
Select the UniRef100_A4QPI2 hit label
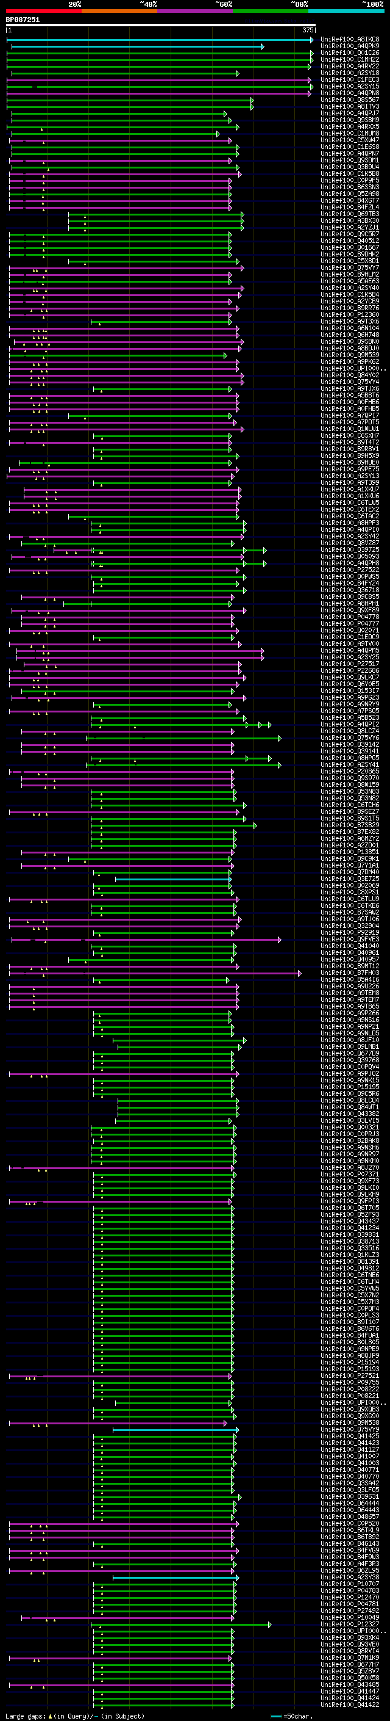(x=350, y=725)
